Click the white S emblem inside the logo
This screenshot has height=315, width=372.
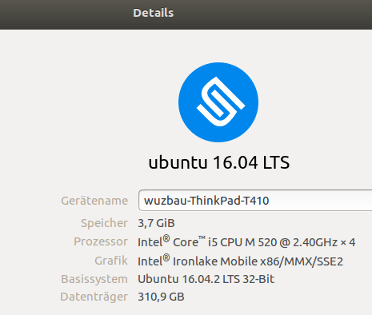pos(221,102)
